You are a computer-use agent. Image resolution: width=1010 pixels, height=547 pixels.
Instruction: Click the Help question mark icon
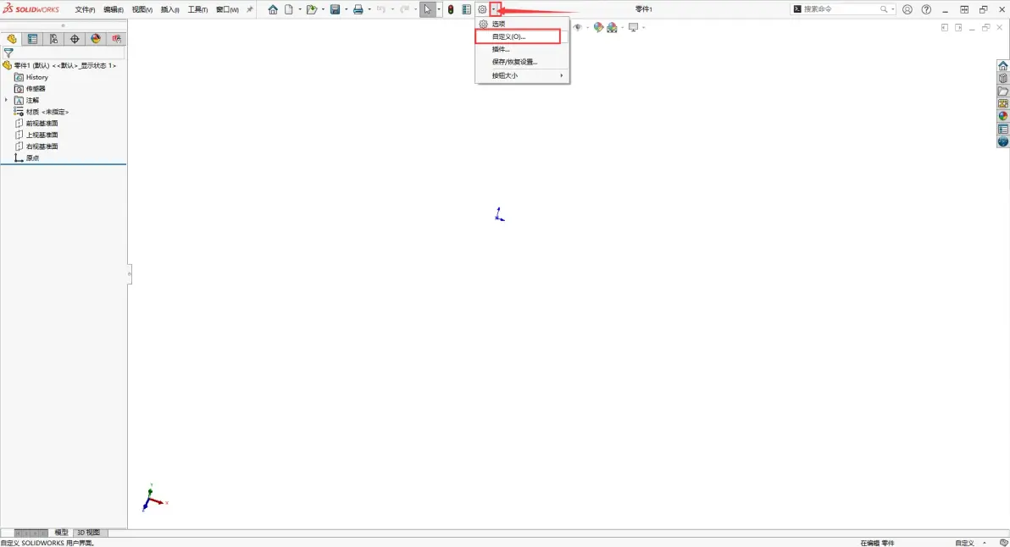click(x=926, y=9)
